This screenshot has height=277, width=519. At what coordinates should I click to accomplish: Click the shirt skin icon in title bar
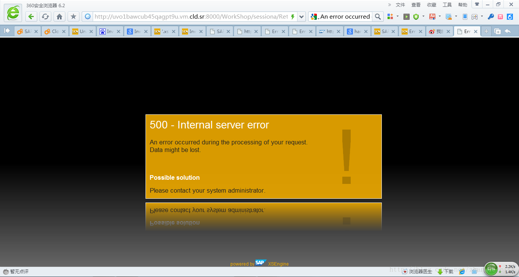pyautogui.click(x=477, y=4)
